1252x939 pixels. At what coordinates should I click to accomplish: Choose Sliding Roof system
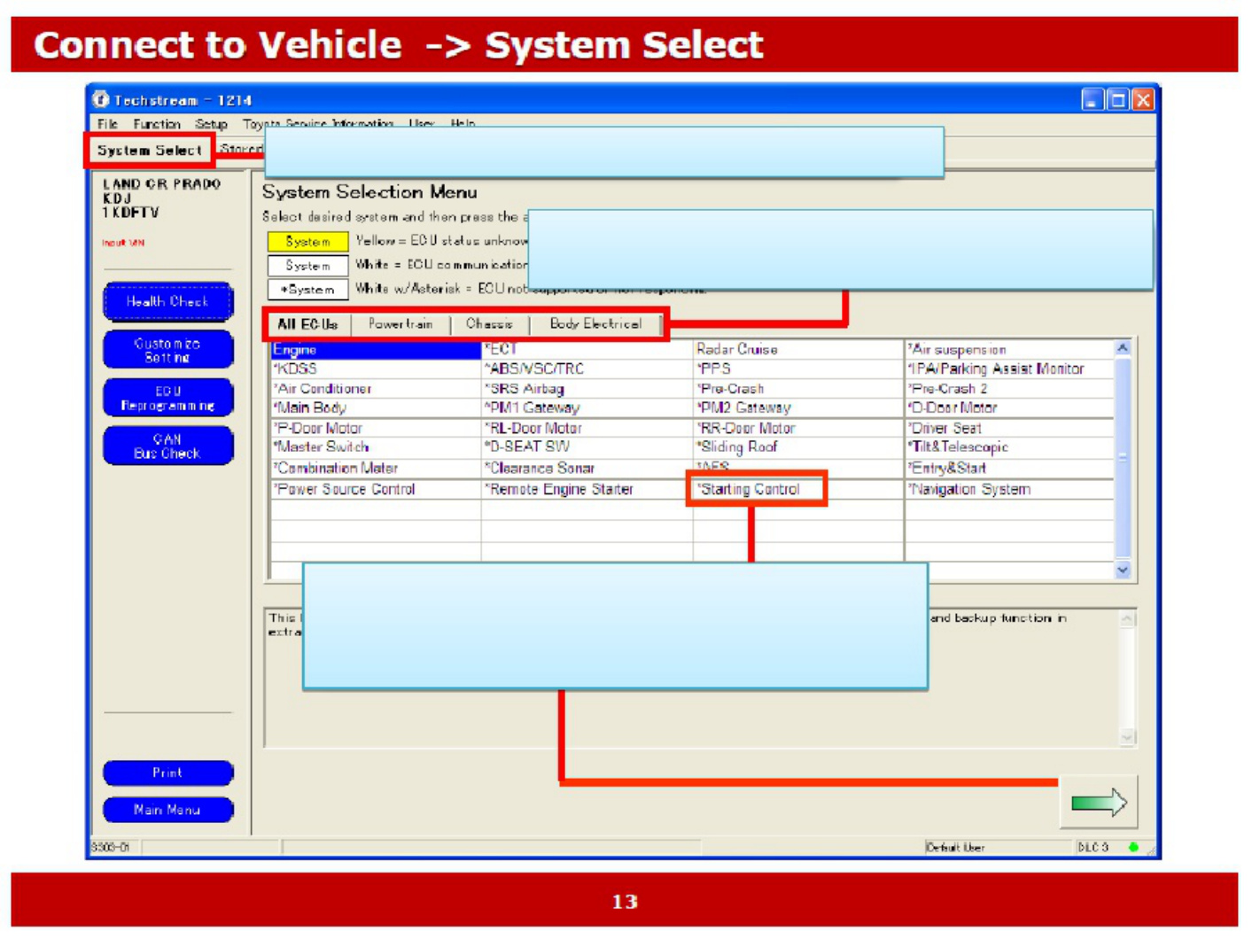point(797,447)
